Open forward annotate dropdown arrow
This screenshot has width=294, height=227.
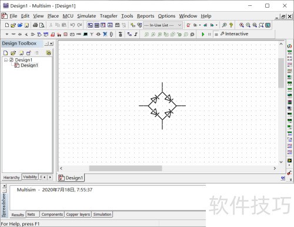(x=216, y=25)
